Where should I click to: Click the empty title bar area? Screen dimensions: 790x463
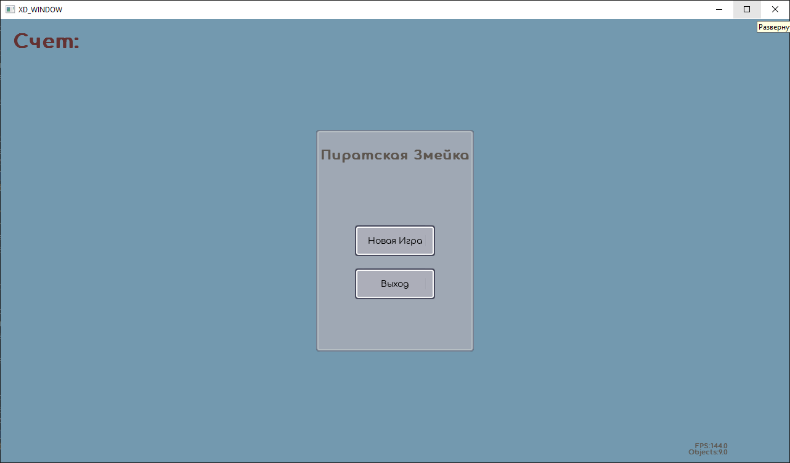(x=370, y=10)
